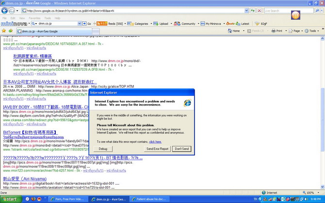Click the Feeds toolbar button
The width and height of the screenshot is (325, 203).
(255, 31)
